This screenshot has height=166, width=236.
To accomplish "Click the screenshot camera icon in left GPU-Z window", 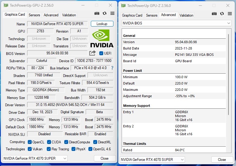I will pyautogui.click(x=97, y=13).
